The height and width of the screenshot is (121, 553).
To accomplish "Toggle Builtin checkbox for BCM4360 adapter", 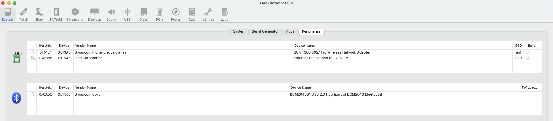I will point(528,52).
